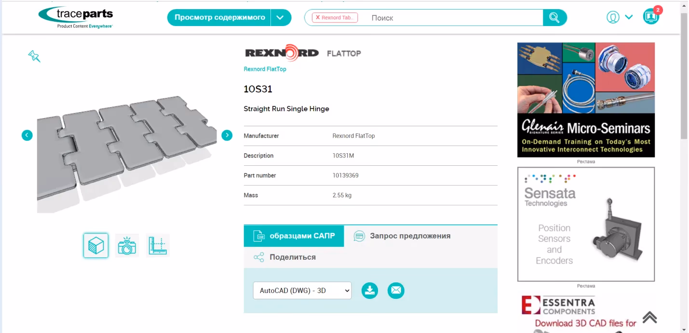Open notifications icon with badge 2
689x333 pixels.
tap(651, 16)
